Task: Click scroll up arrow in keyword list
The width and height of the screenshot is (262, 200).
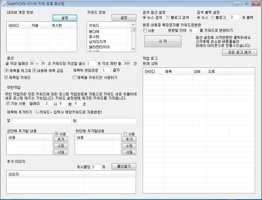Action: pyautogui.click(x=133, y=25)
